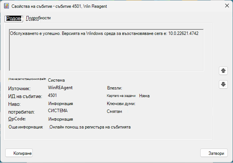Image resolution: width=233 pixels, height=163 pixels.
Task: Click the Затвори button
Action: [214, 153]
